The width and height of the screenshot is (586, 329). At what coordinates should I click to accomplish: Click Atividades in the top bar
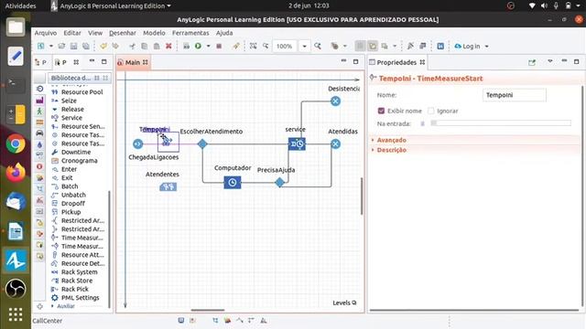[20, 6]
